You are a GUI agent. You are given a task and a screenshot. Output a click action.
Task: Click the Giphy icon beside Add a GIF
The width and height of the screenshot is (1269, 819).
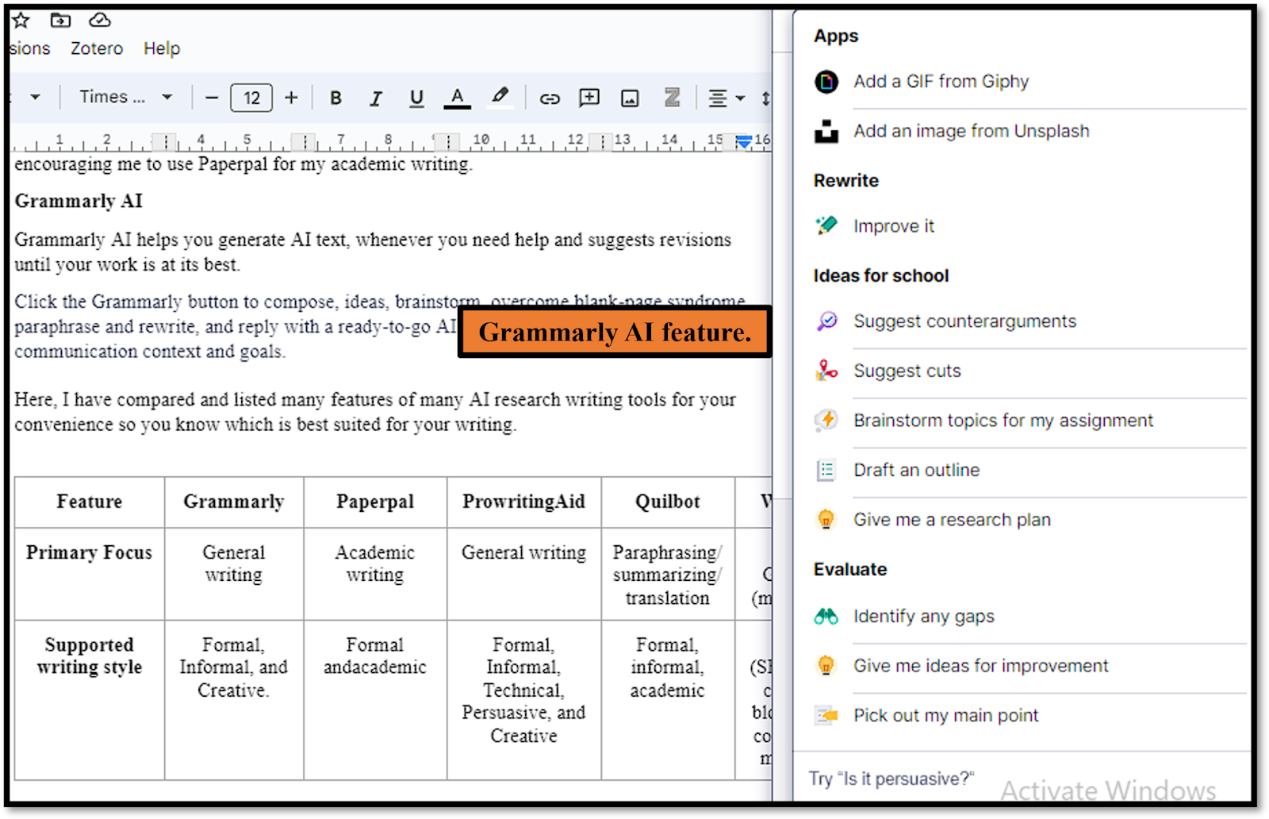pyautogui.click(x=826, y=81)
